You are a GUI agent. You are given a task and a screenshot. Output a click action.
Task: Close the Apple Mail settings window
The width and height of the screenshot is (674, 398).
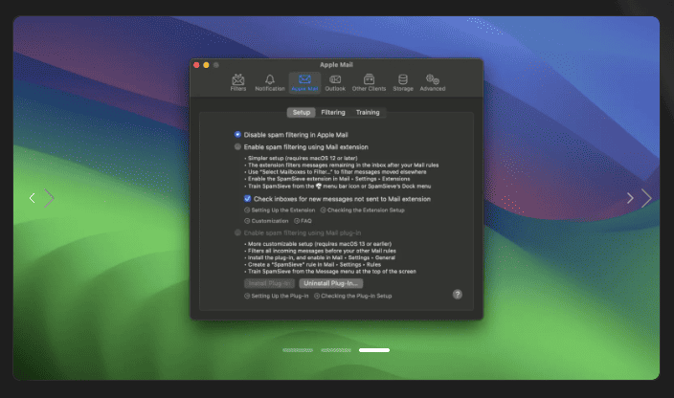(x=196, y=65)
